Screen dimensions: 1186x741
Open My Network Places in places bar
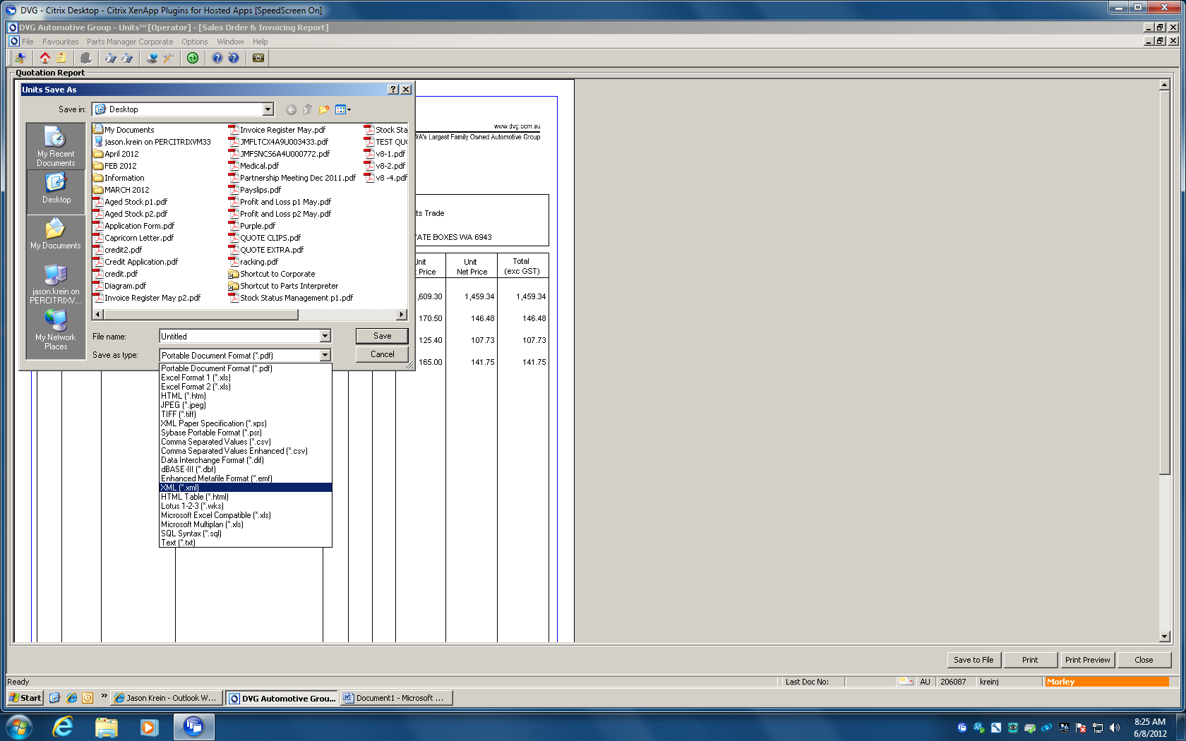point(56,330)
